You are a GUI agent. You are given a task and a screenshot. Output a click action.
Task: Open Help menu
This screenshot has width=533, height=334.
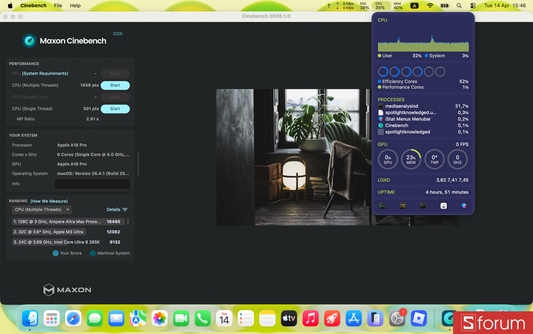[x=76, y=5]
